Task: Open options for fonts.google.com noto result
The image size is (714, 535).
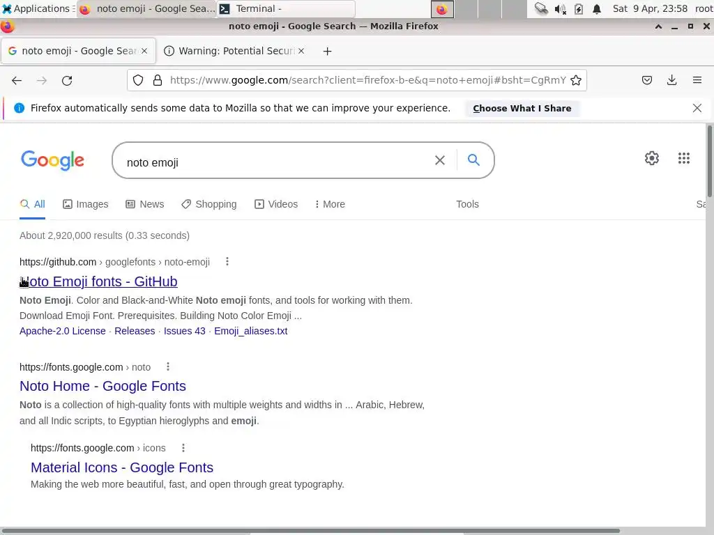Action: pos(168,366)
